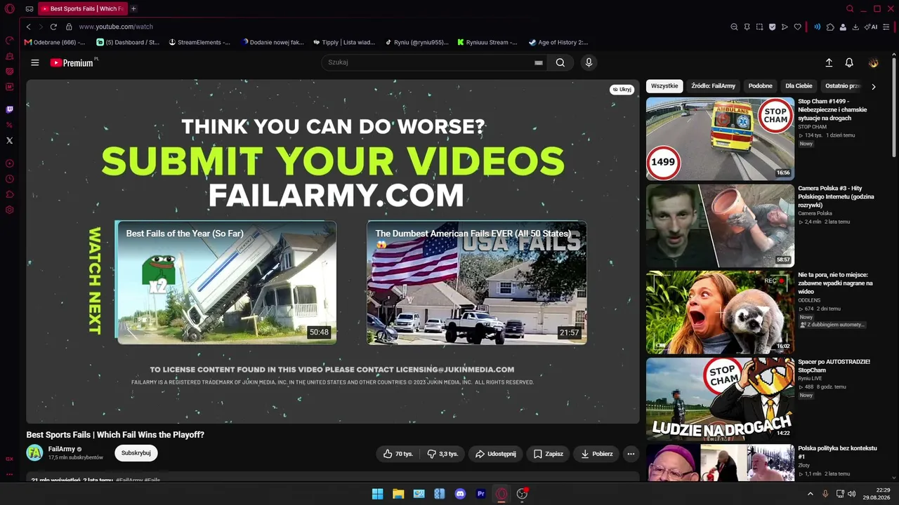Open browser Downloads icon in toolbar
Viewport: 899px width, 505px height.
tap(855, 27)
